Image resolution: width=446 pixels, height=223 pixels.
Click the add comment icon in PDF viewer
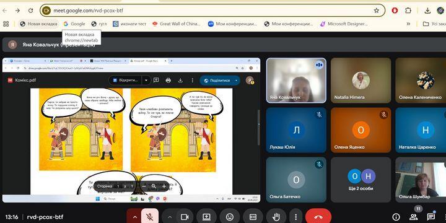(156, 80)
